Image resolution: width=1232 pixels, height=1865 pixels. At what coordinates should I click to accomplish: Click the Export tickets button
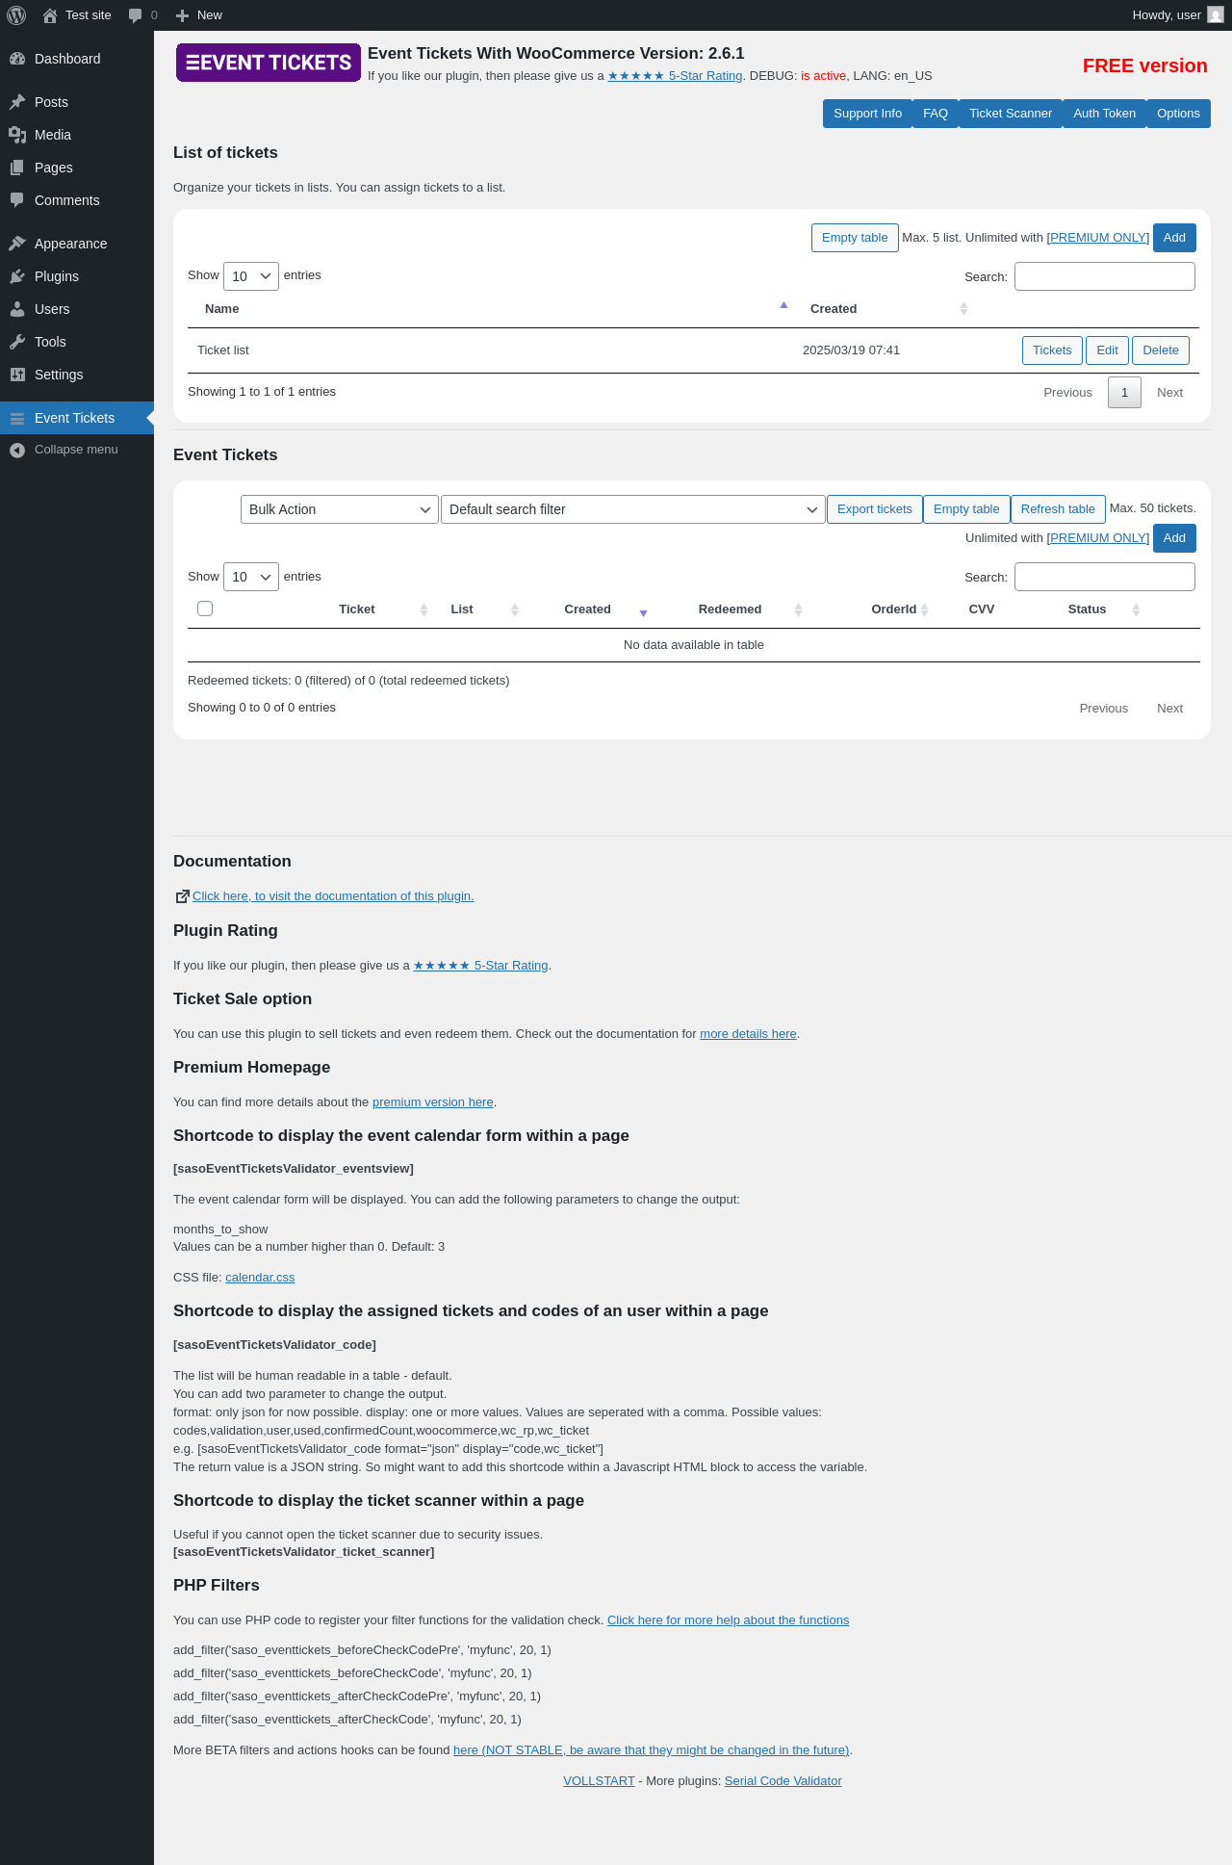click(875, 509)
